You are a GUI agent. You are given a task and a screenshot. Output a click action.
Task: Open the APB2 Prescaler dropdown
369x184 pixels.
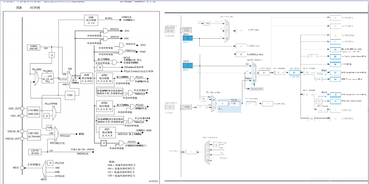308,95
